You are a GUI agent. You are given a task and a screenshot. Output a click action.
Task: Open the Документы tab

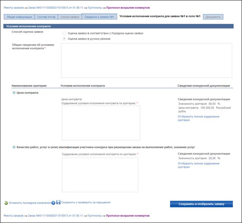(x=213, y=17)
